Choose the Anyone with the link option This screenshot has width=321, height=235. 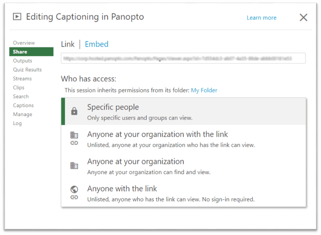(x=122, y=189)
